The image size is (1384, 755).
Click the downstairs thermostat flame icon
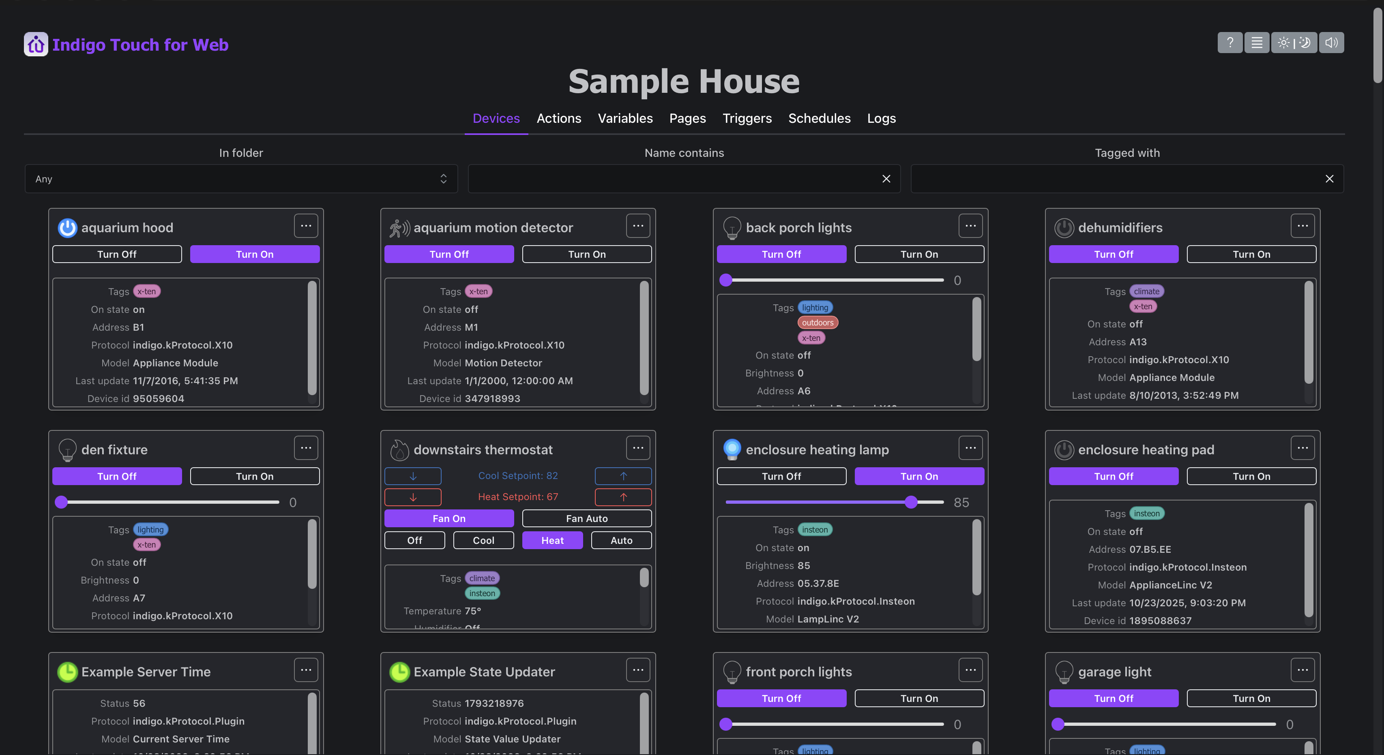click(399, 450)
